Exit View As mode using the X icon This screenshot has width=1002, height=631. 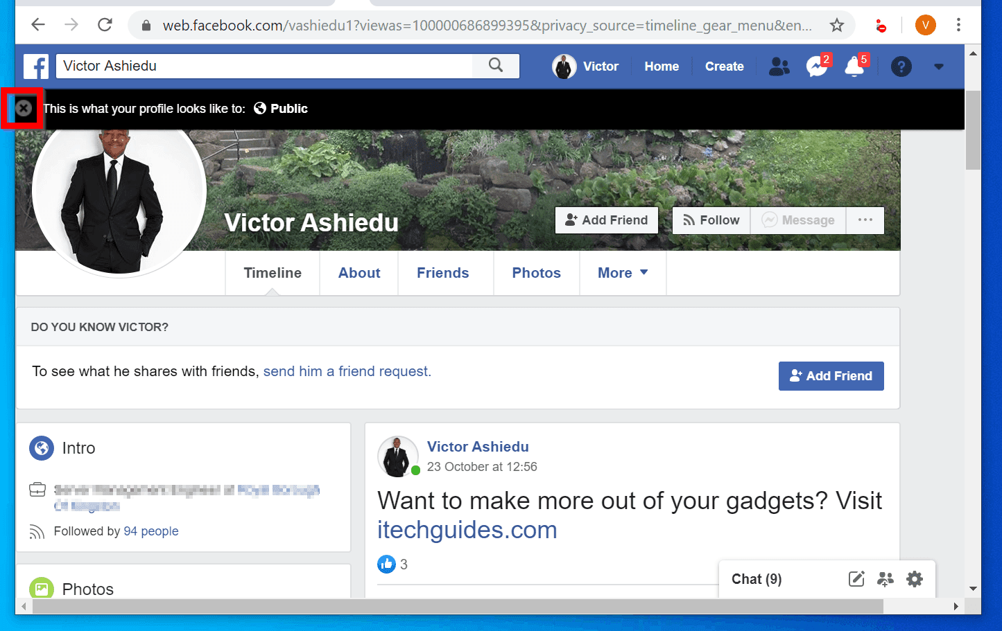tap(24, 108)
